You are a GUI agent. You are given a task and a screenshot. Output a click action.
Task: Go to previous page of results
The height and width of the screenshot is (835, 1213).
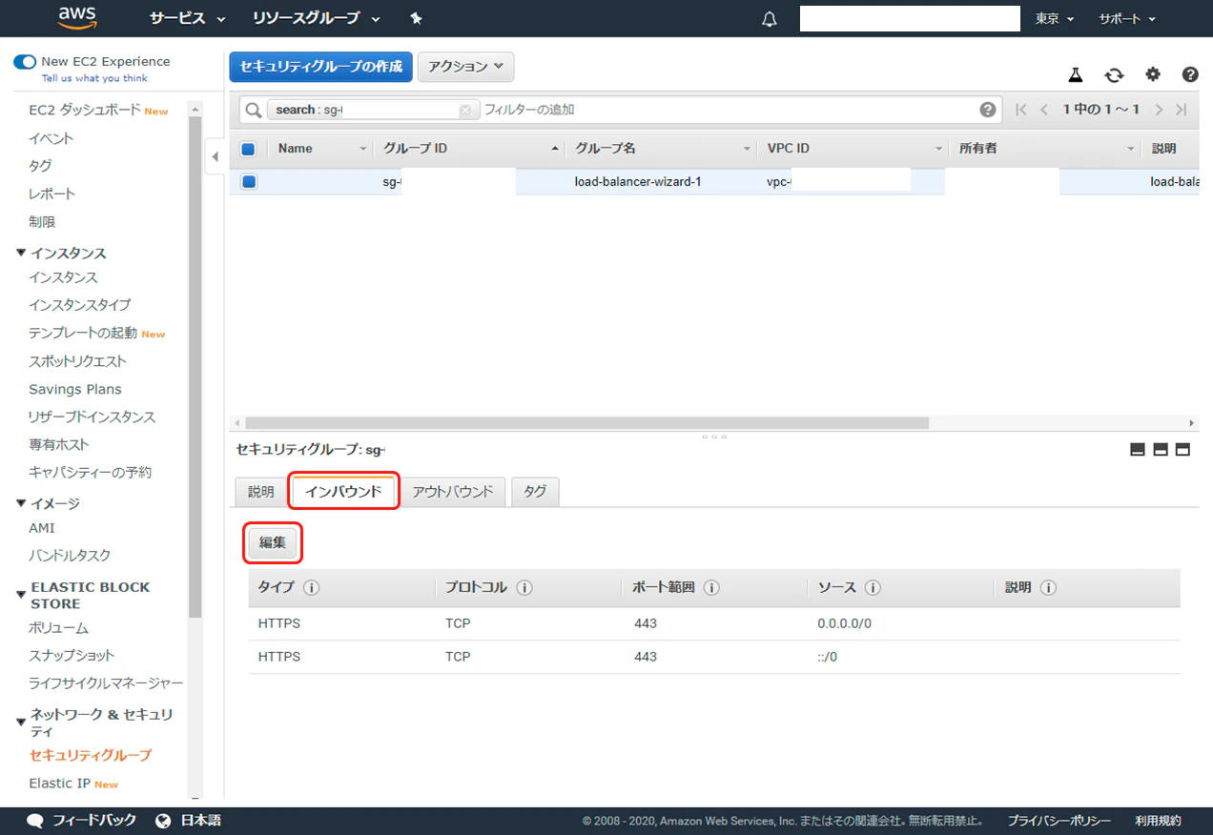click(1044, 110)
